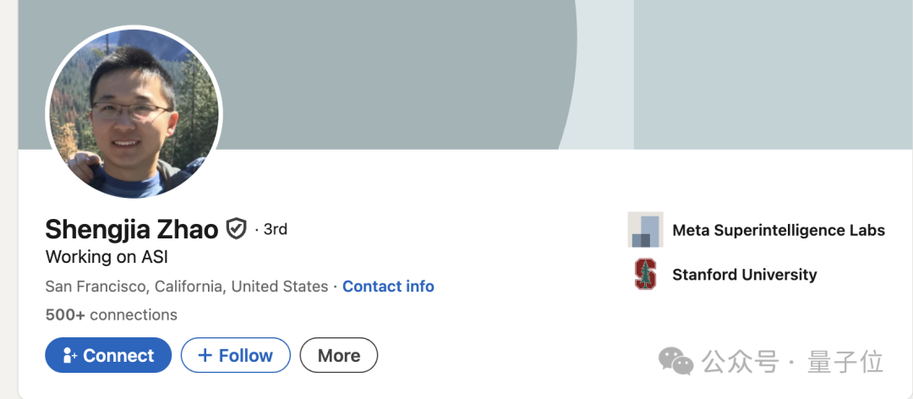Click the San Francisco, California location text
The height and width of the screenshot is (399, 913).
[186, 287]
